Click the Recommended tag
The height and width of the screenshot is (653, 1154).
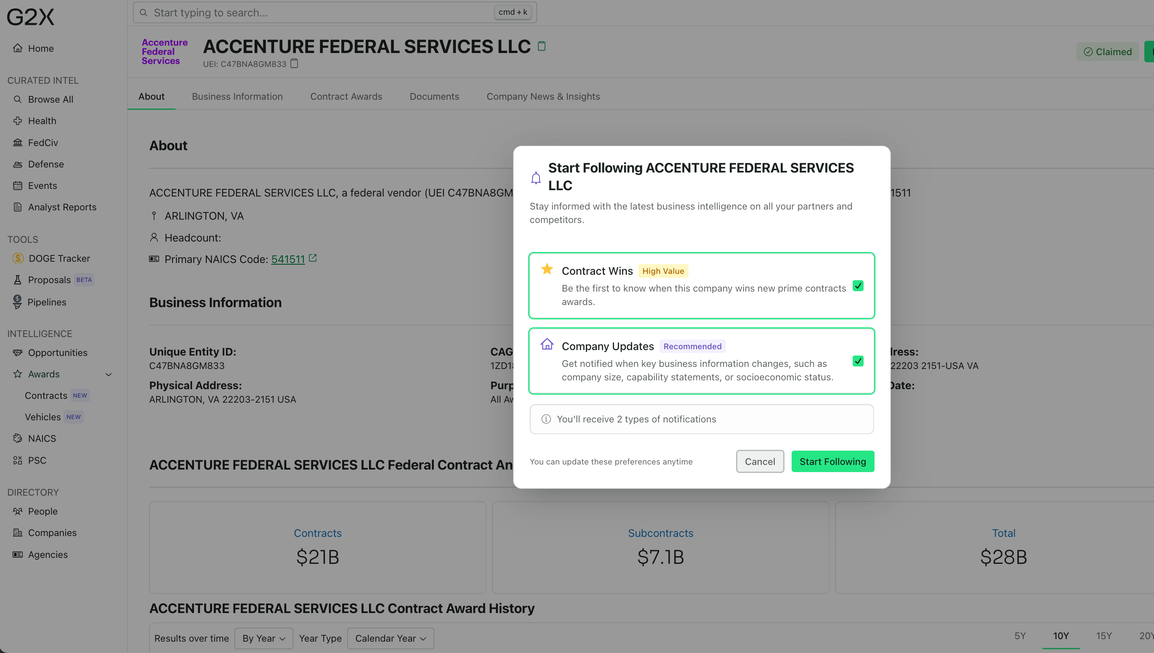pyautogui.click(x=692, y=346)
